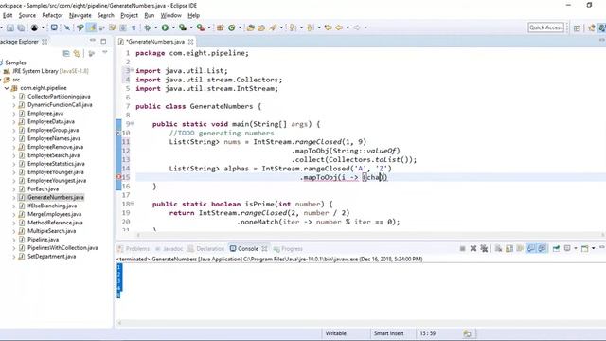This screenshot has height=341, width=606.
Task: Open the Window menu
Action: 170,15
